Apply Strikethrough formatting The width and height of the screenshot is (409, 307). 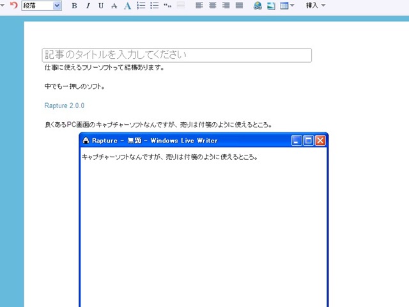coord(114,6)
